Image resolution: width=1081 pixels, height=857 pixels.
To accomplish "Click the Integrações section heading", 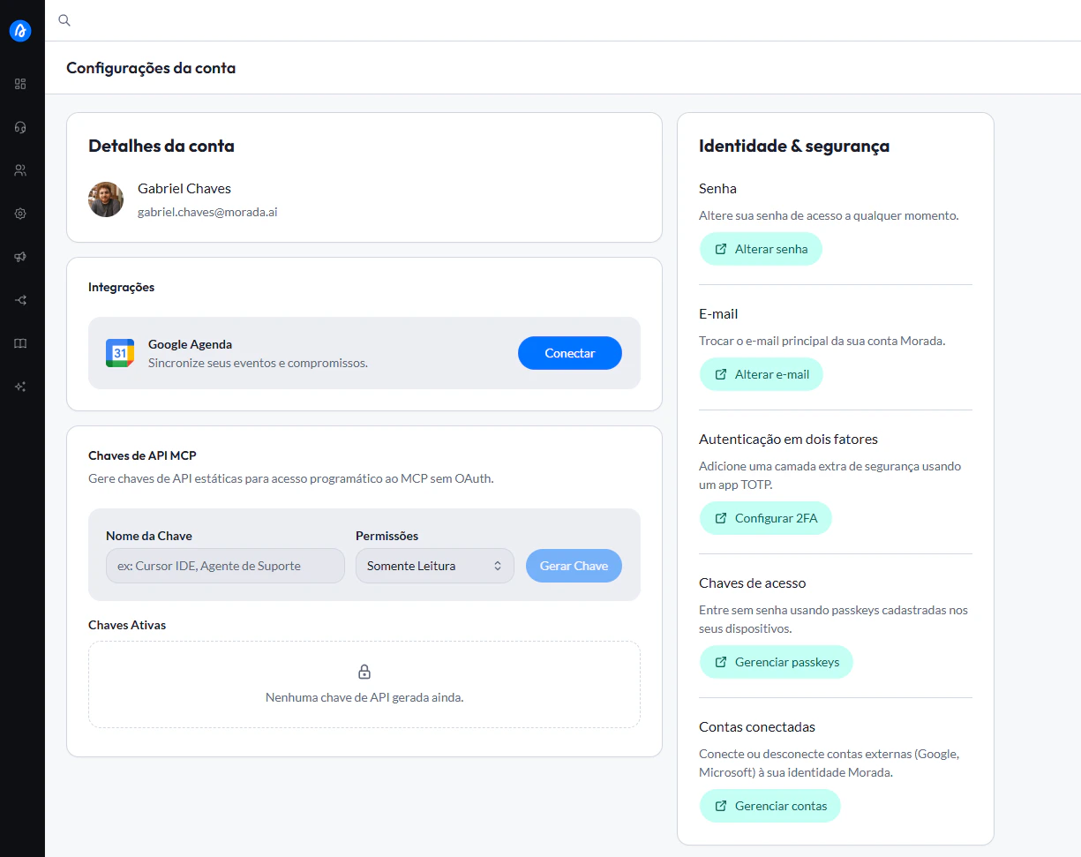I will (121, 287).
